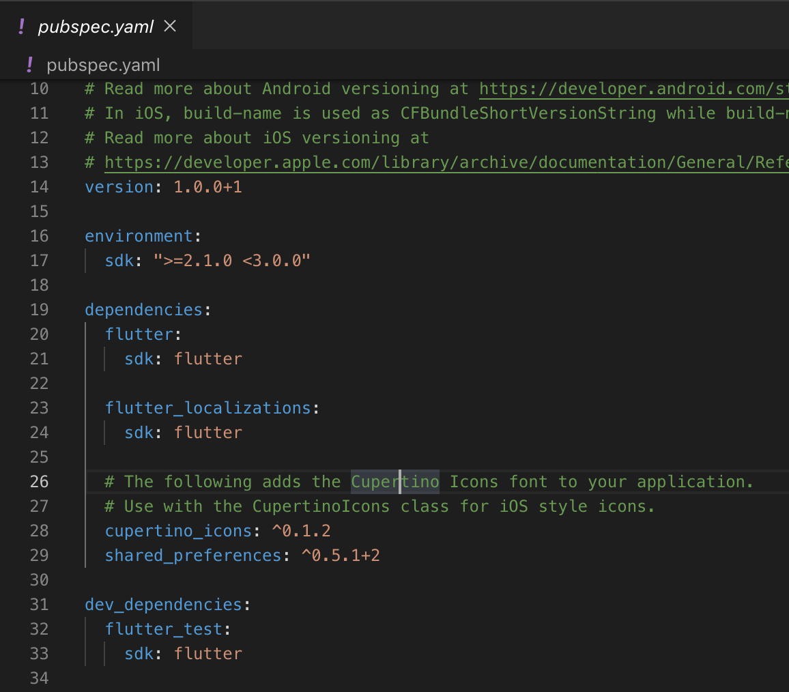
Task: Click the warning icon on the pubspec.yaml tab
Action: pyautogui.click(x=20, y=26)
